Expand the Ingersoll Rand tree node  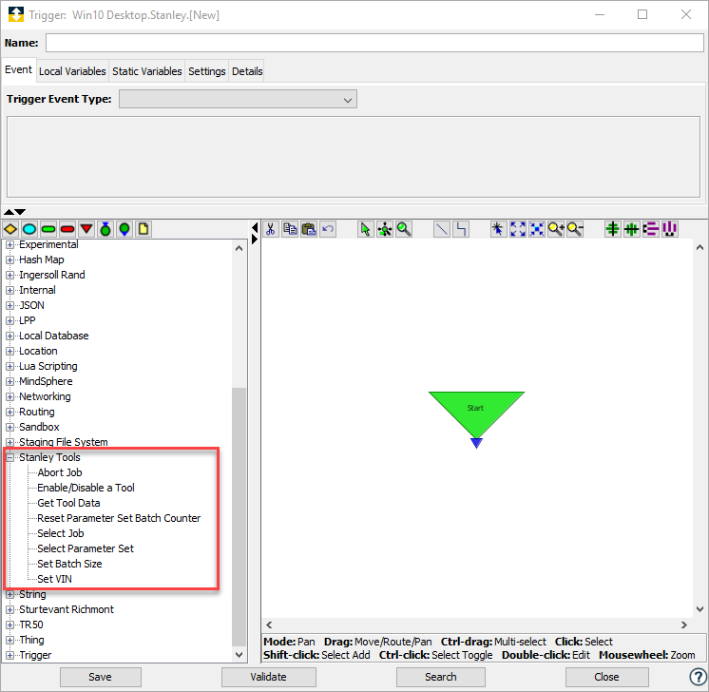click(10, 276)
